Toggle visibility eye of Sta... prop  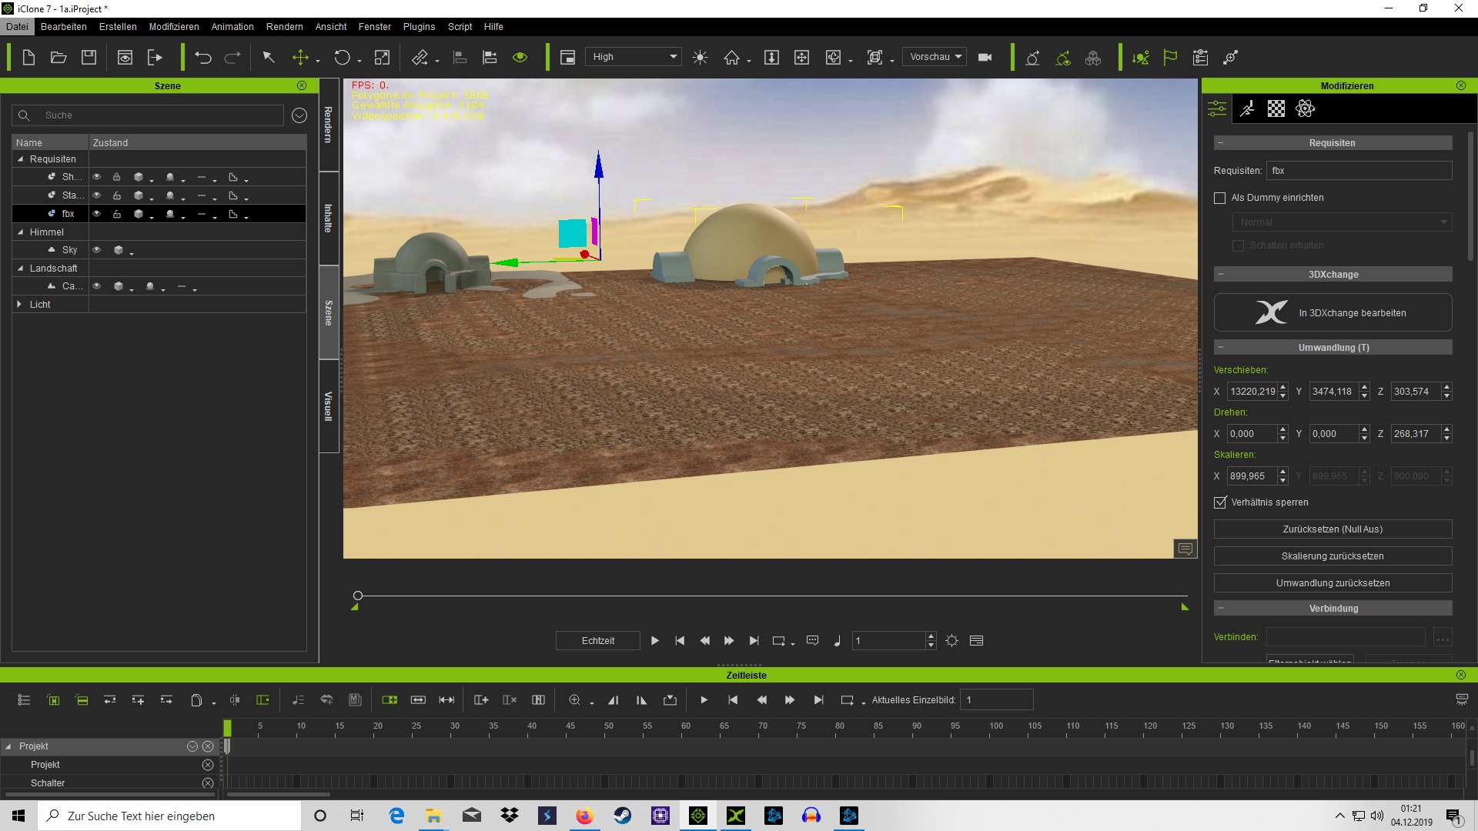[x=97, y=195]
